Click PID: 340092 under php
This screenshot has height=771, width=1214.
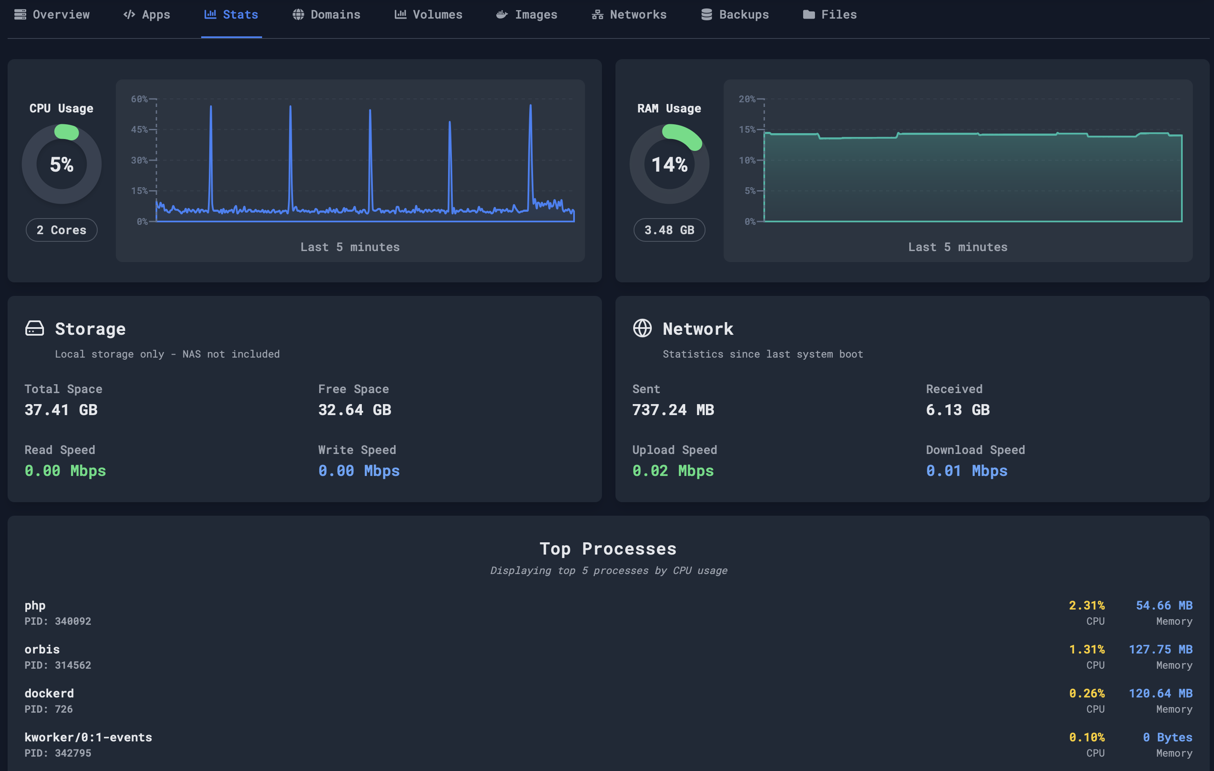[x=58, y=621]
